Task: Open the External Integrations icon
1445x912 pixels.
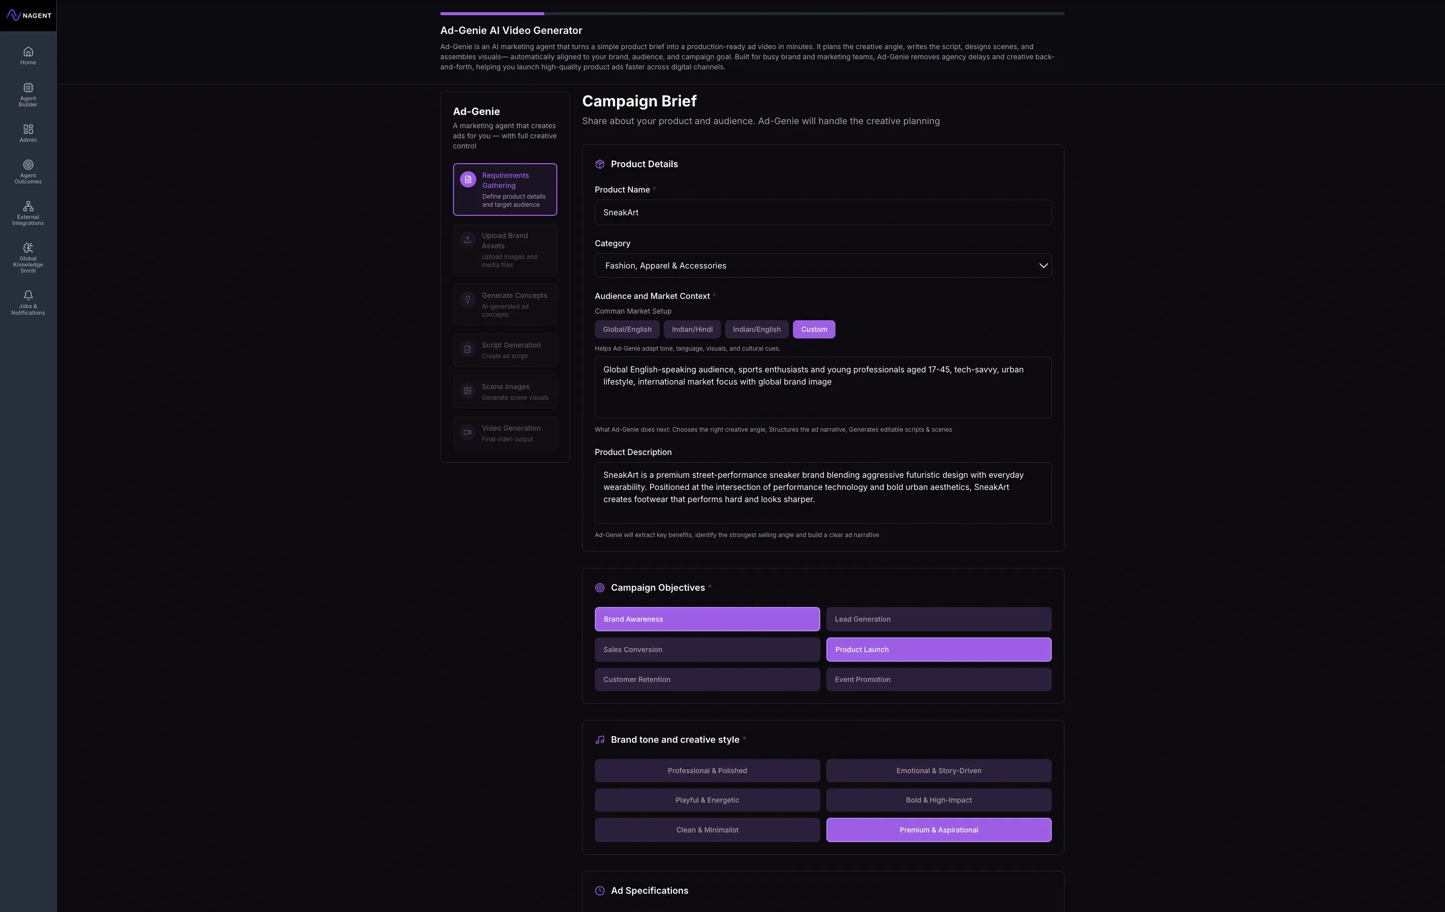Action: point(27,206)
